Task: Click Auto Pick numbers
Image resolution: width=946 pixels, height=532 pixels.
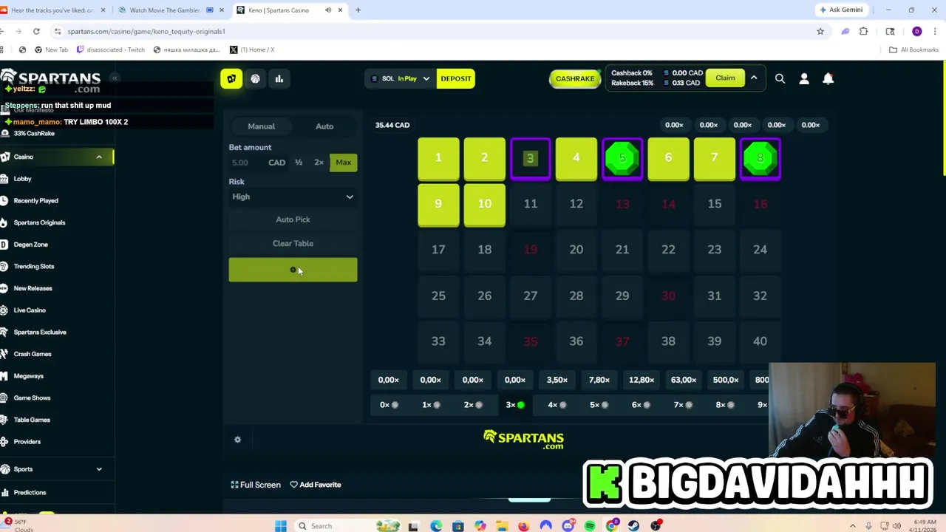Action: coord(293,219)
